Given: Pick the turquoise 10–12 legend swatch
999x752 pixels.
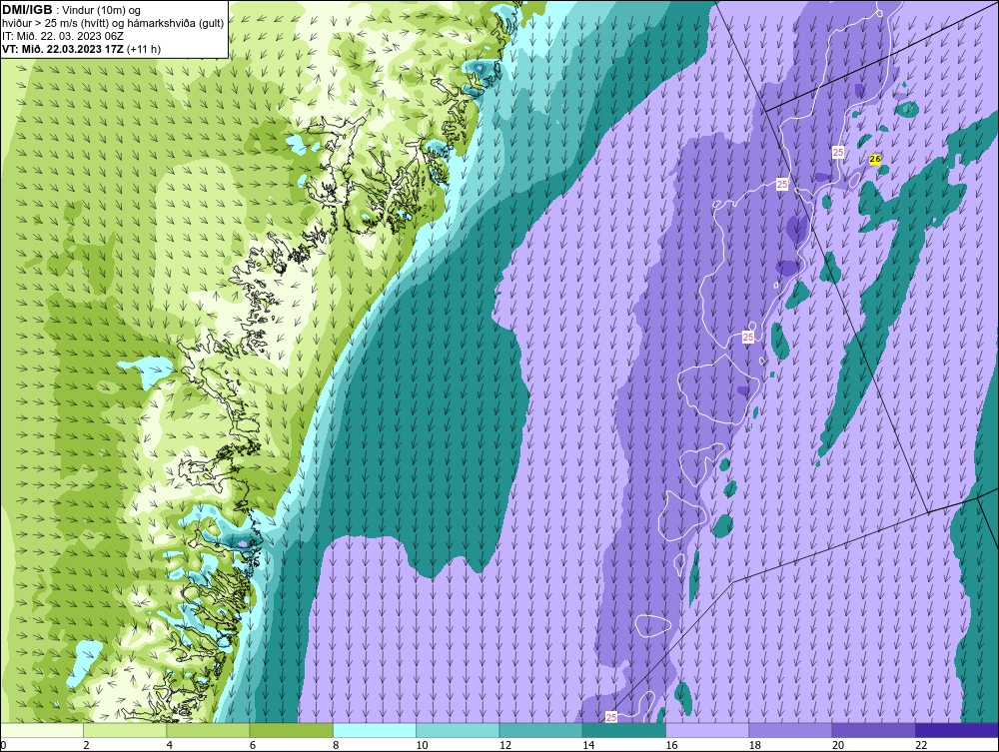Looking at the screenshot, I should click(458, 730).
